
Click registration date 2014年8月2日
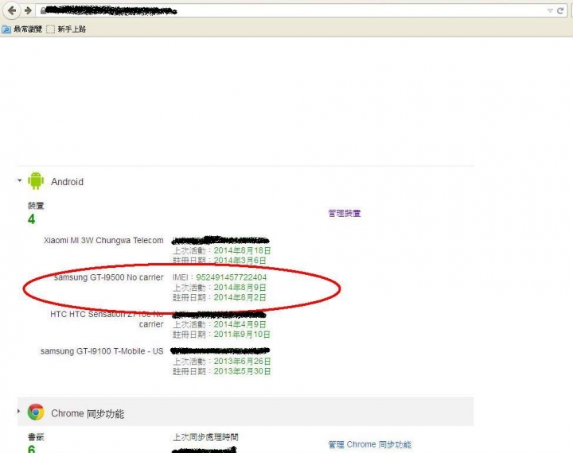point(240,297)
